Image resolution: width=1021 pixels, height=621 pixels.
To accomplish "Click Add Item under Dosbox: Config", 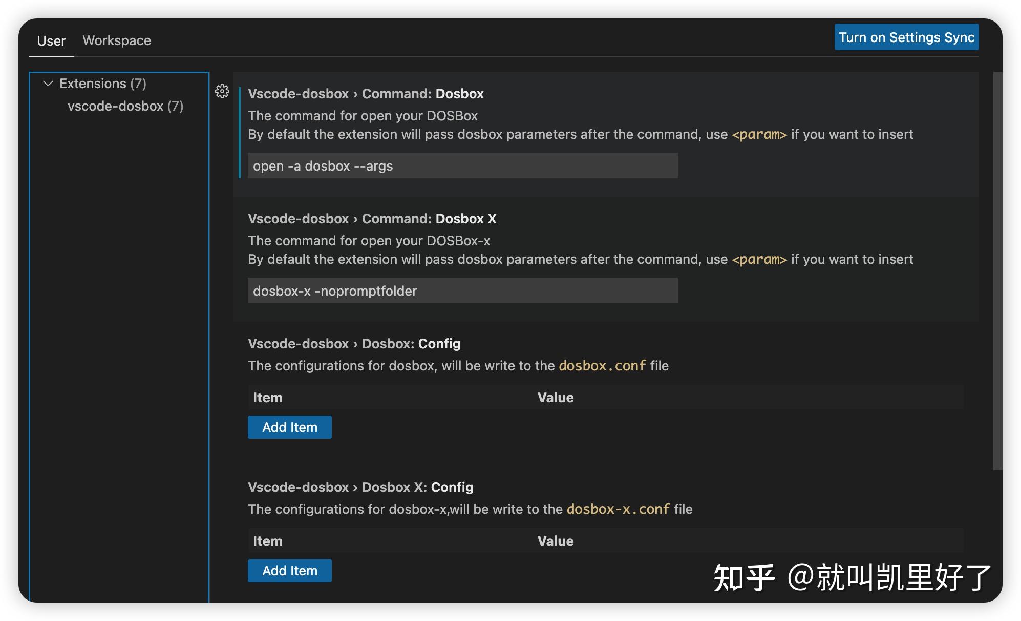I will 289,427.
